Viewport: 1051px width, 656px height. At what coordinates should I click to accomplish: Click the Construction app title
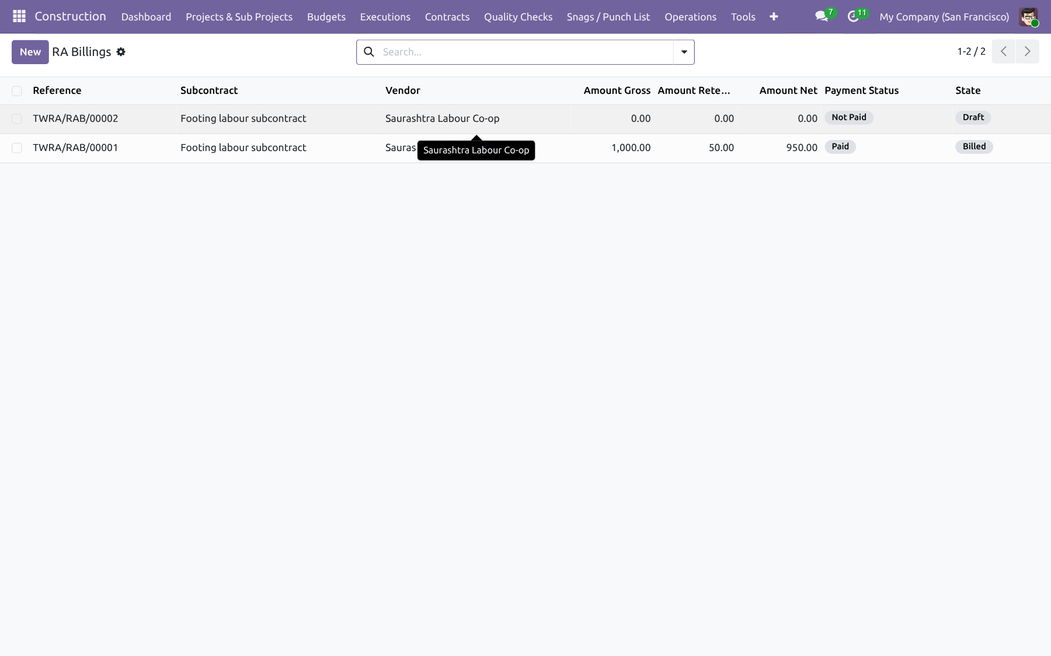point(70,16)
